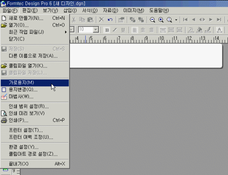Choose 새로 만들기(N)... from the menu
Viewport: 228px width, 175px height.
[x=35, y=18]
